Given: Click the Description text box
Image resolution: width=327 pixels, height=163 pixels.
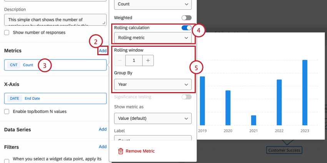Looking at the screenshot, I should tap(55, 20).
